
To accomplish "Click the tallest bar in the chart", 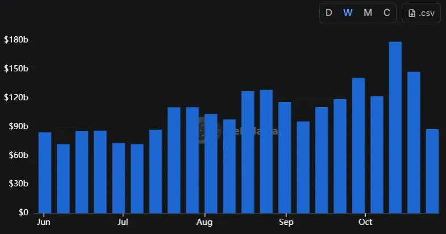I will 395,127.
